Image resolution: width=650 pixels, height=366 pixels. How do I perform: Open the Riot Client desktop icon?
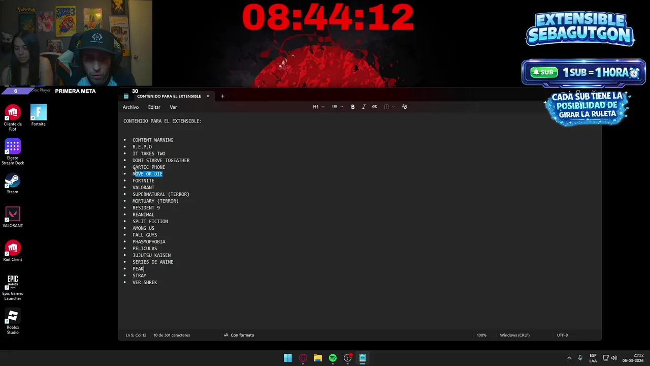click(13, 251)
